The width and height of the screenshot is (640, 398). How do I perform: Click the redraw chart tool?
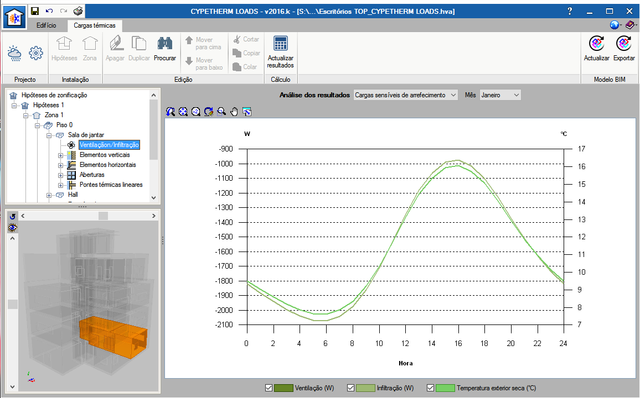[209, 112]
